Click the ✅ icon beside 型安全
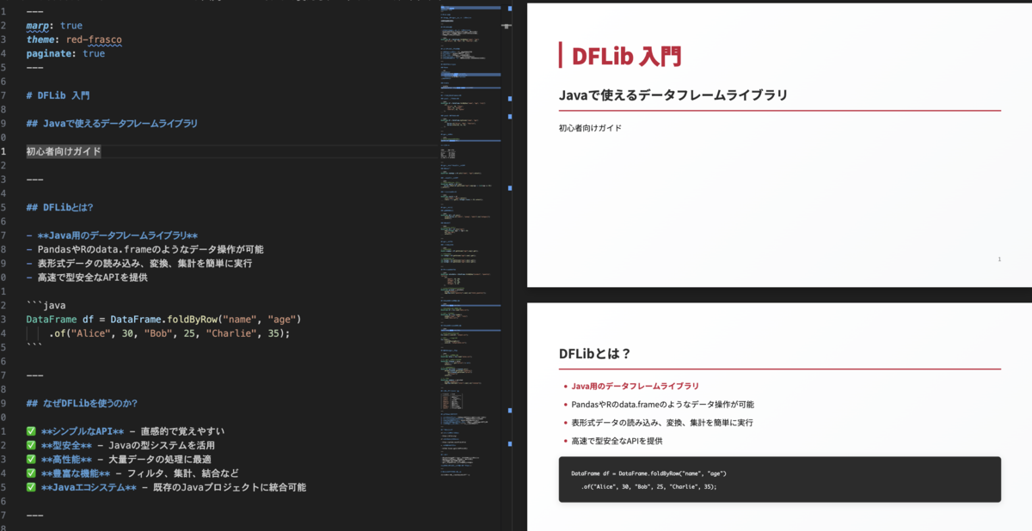 32,445
